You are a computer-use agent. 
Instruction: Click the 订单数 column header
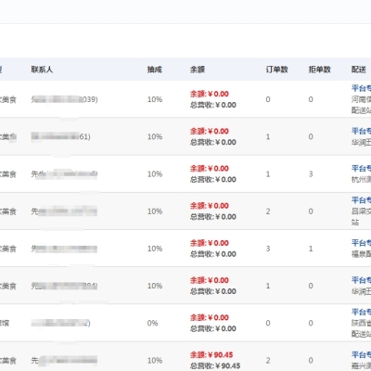click(x=276, y=70)
